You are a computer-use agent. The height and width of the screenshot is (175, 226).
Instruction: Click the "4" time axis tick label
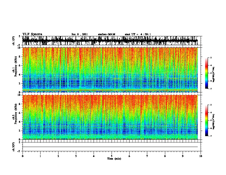point(94,156)
